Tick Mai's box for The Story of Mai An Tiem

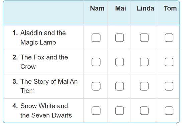[119, 86]
